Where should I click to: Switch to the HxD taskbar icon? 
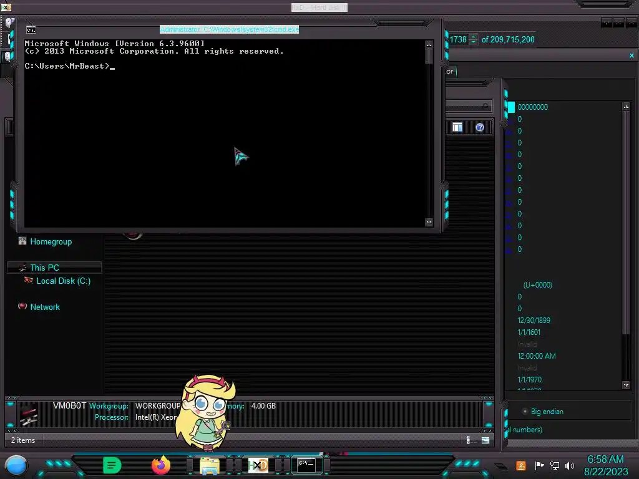tap(258, 465)
